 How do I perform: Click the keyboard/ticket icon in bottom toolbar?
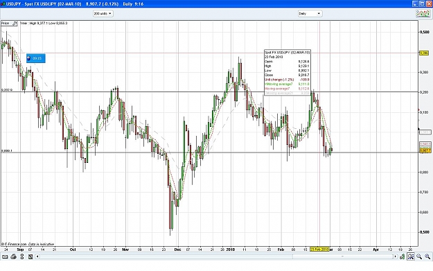tap(5, 256)
